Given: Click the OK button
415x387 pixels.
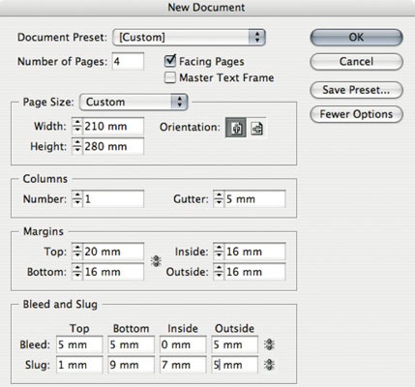Looking at the screenshot, I should (x=356, y=38).
